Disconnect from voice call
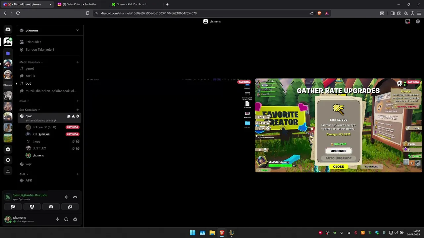424x238 pixels. tap(75, 197)
